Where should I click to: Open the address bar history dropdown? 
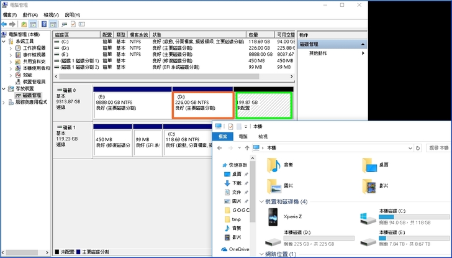point(410,148)
